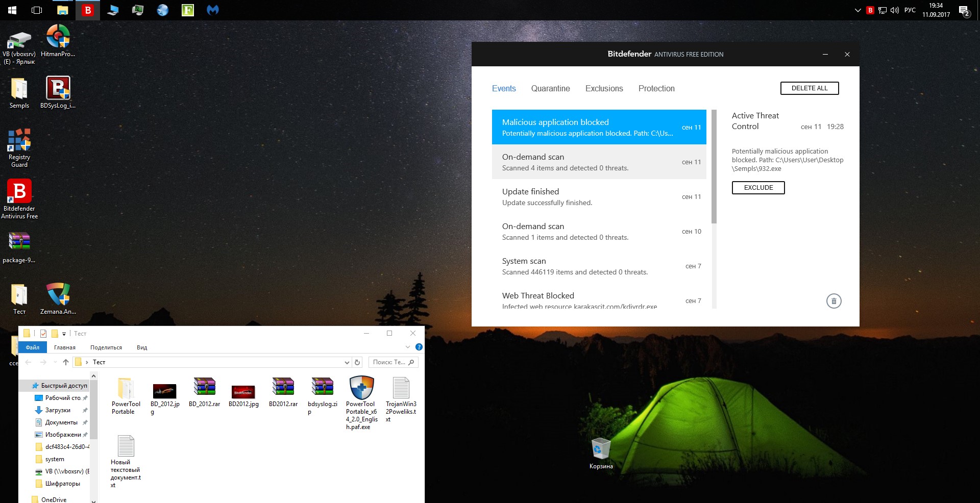Open Task View on the taskbar
This screenshot has height=503, width=980.
[x=37, y=10]
